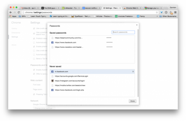Image resolution: width=186 pixels, height=121 pixels.
Task: Click Facebook icon beside login.php entry
Action: coord(52,90)
